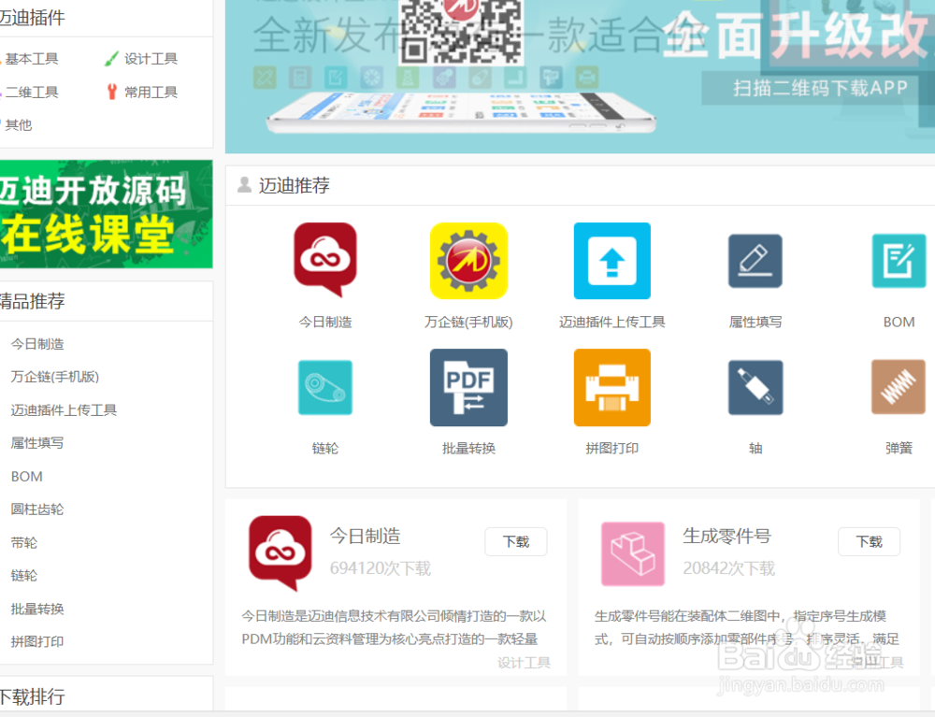Open the 迈迪插件上传工具 upload icon
The height and width of the screenshot is (717, 935).
pyautogui.click(x=611, y=261)
